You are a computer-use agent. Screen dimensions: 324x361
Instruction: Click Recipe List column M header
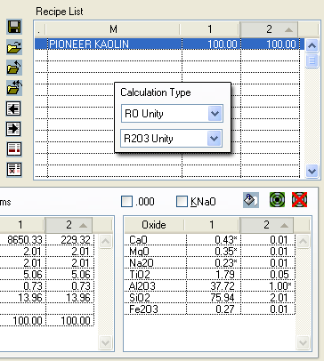pos(113,29)
